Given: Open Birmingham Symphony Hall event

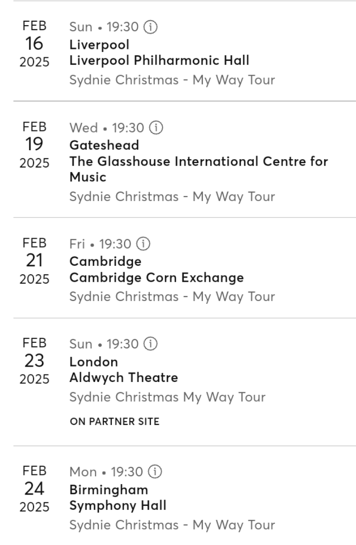Looking at the screenshot, I should click(x=118, y=506).
